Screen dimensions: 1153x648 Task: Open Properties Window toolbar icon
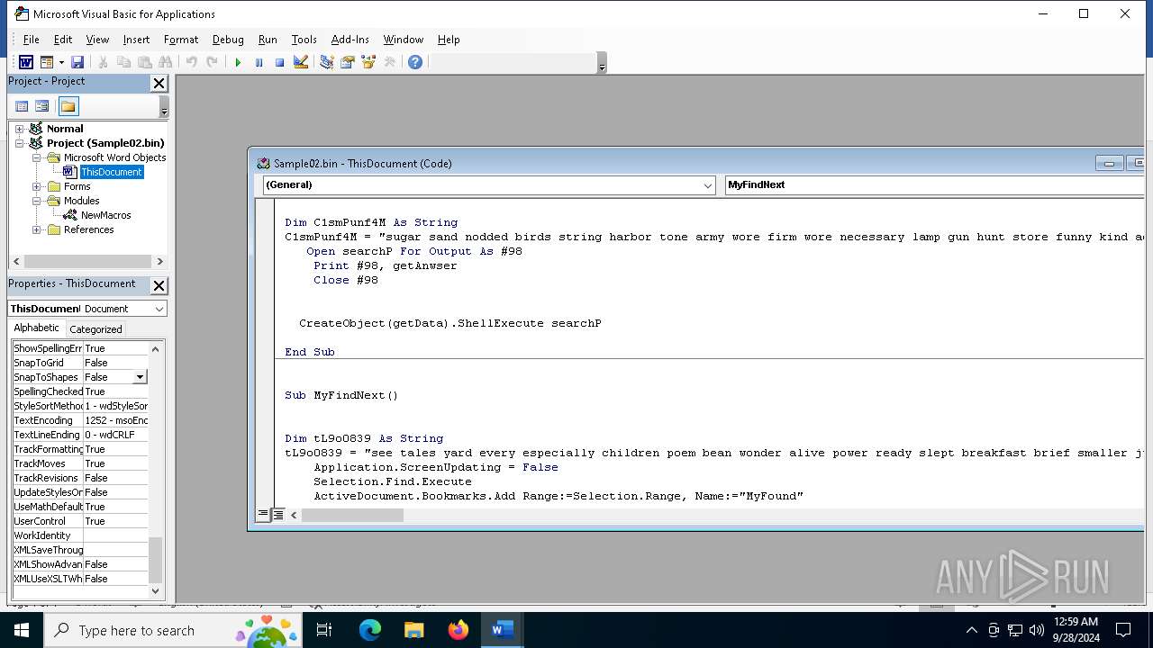coord(347,62)
